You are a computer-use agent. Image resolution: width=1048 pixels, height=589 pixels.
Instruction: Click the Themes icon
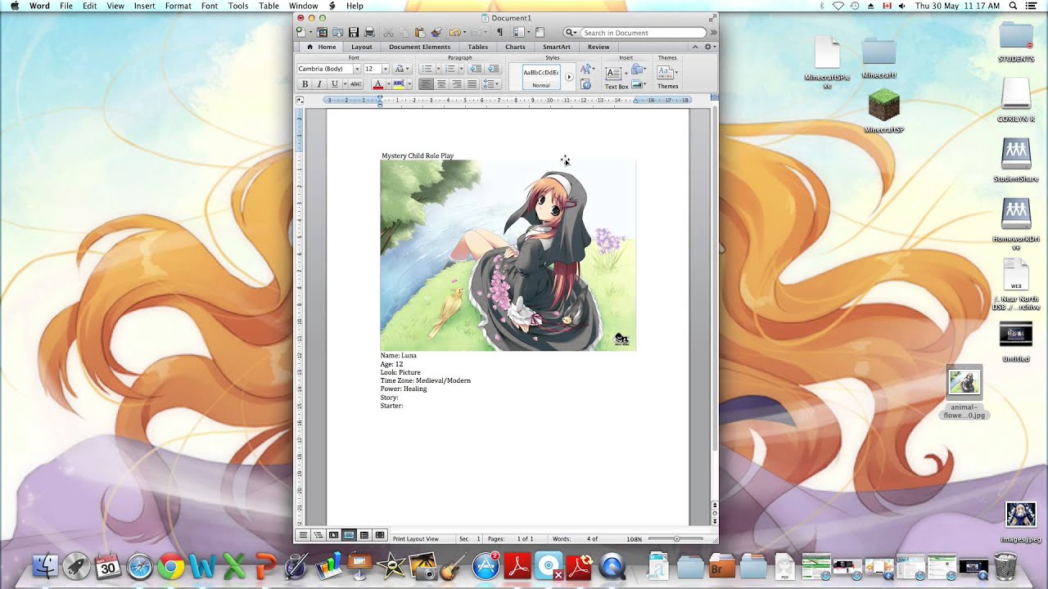(x=666, y=71)
